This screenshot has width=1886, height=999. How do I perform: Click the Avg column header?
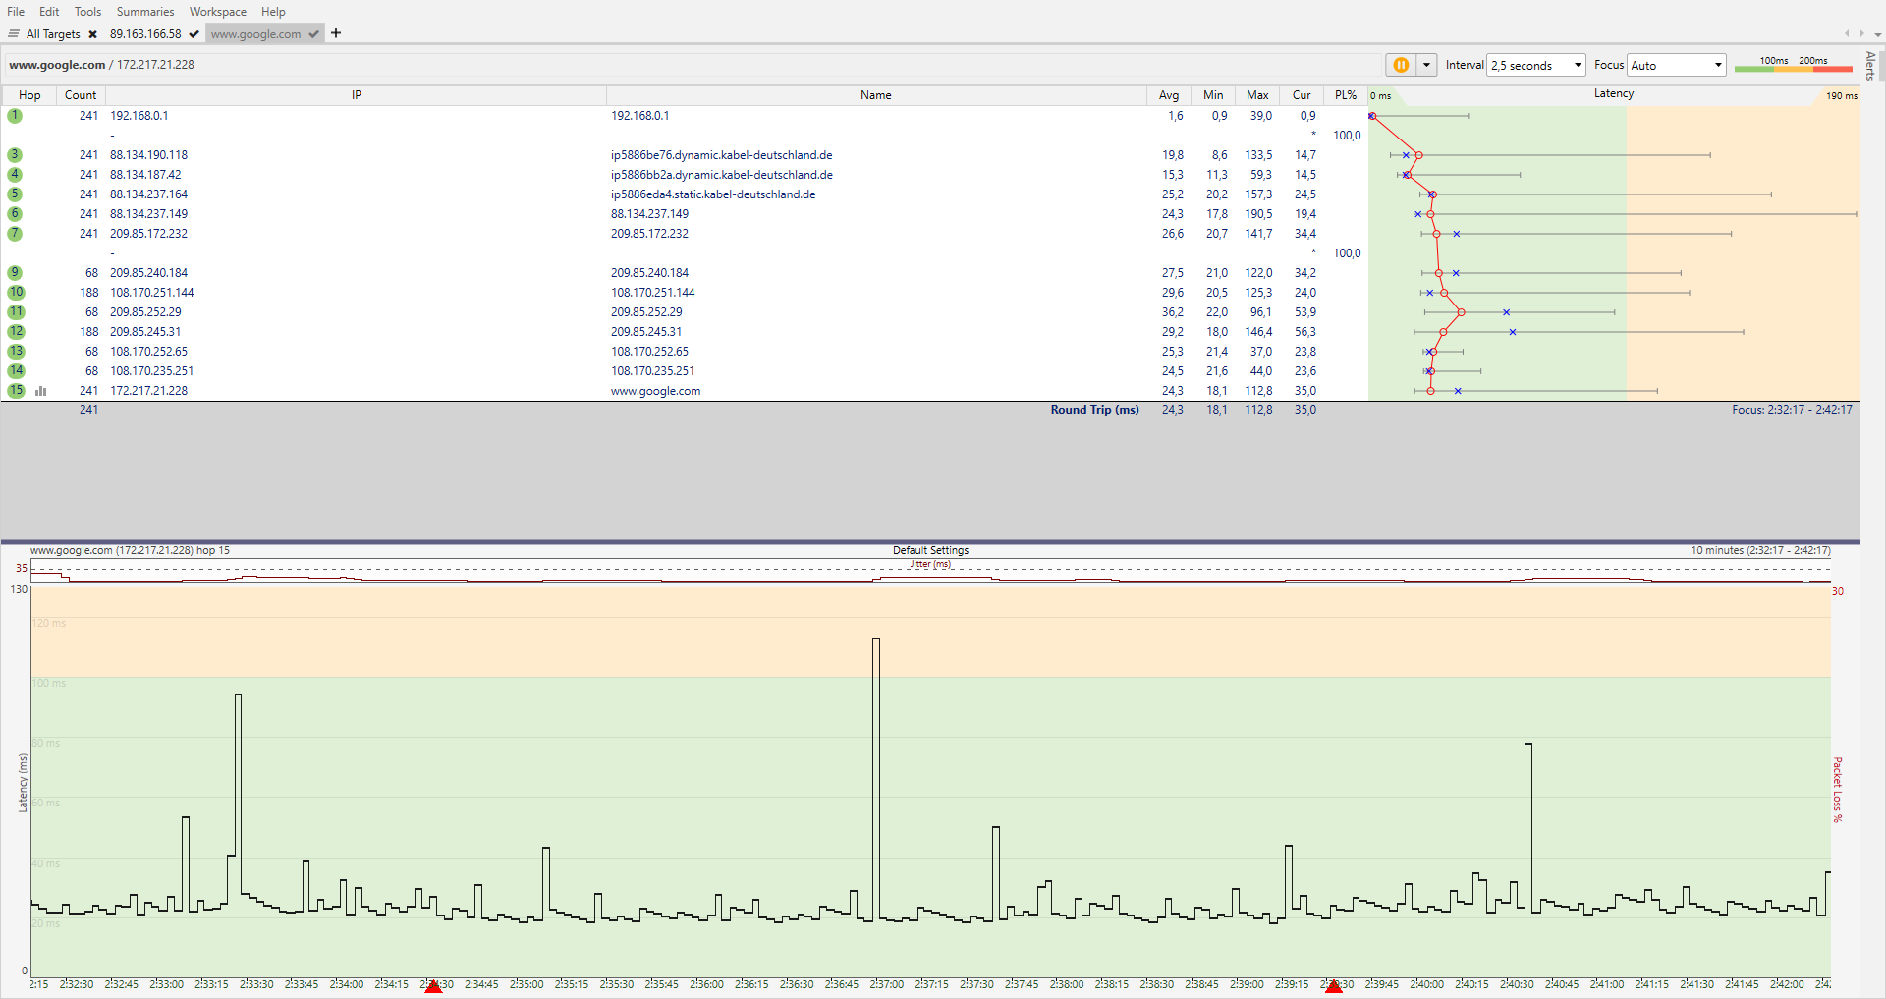(x=1169, y=95)
